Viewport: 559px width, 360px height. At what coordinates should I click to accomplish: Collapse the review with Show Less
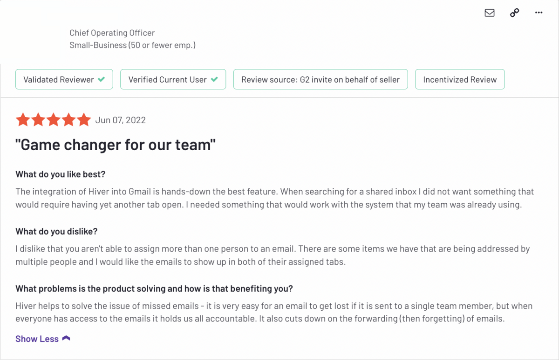click(37, 339)
